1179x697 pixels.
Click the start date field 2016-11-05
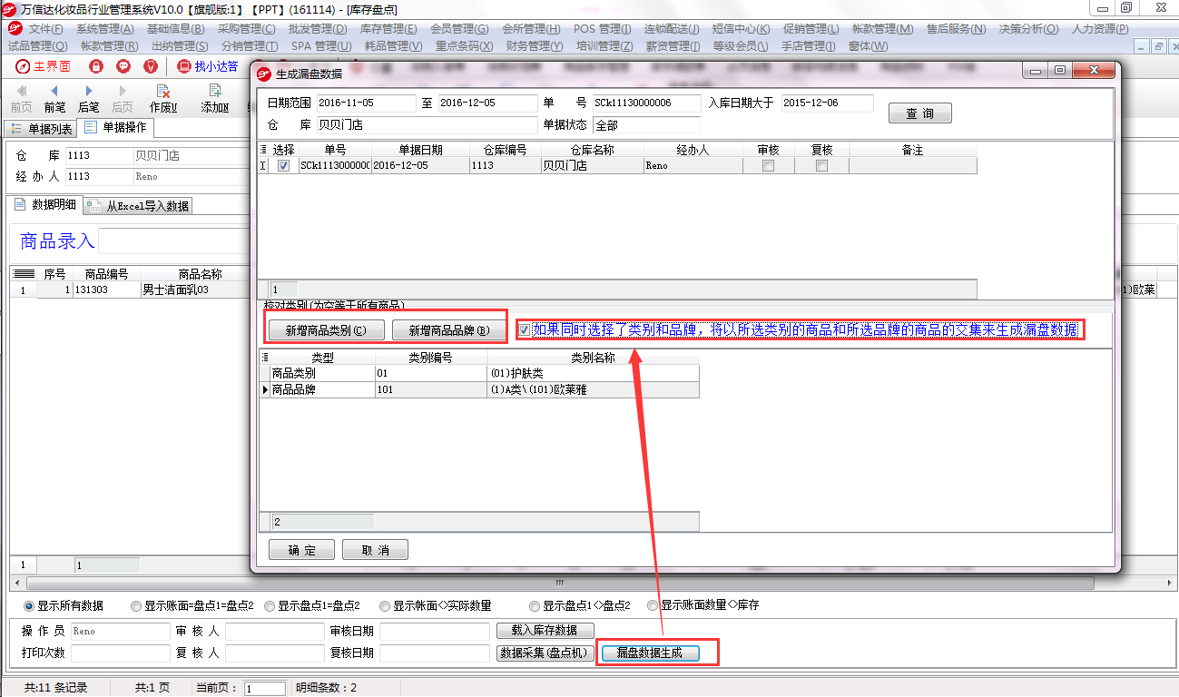pyautogui.click(x=366, y=103)
